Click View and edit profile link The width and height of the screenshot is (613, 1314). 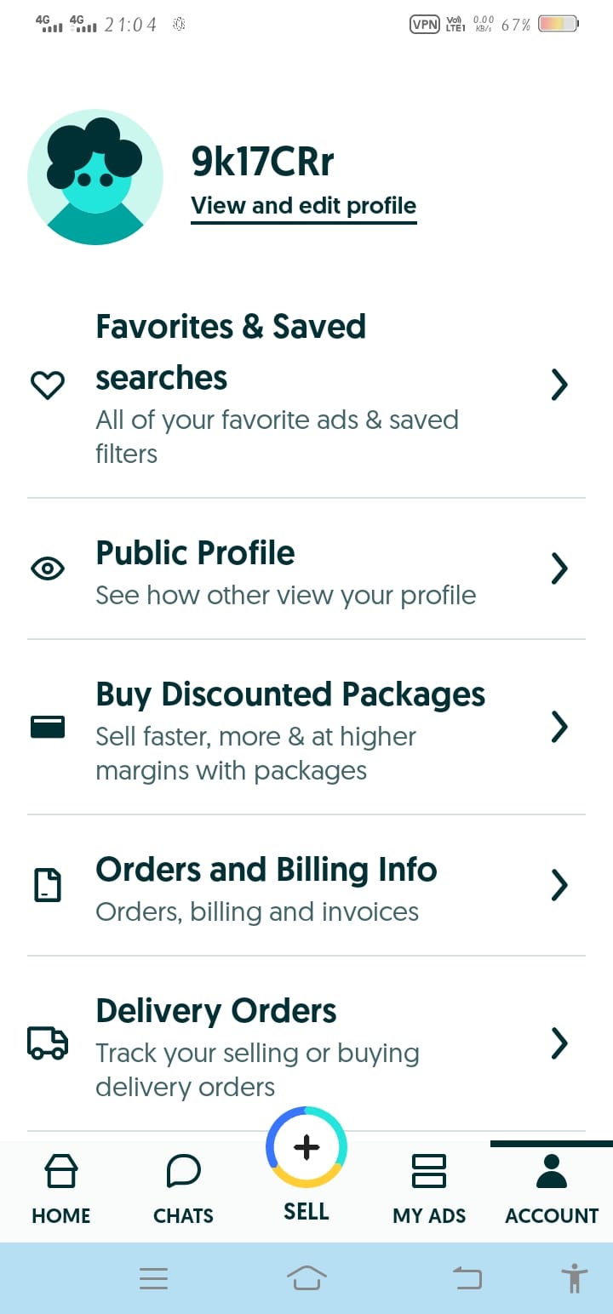pyautogui.click(x=304, y=206)
